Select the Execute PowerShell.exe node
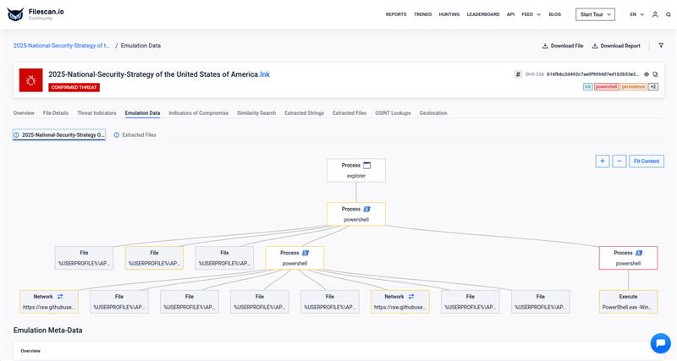 point(628,302)
